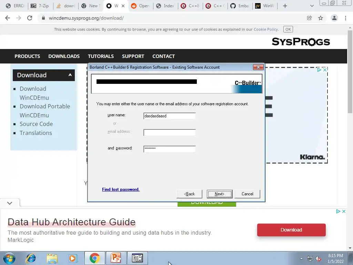Screen dimensions: 353x265
Task: Click the registration program taskbar icon
Action: [x=137, y=258]
